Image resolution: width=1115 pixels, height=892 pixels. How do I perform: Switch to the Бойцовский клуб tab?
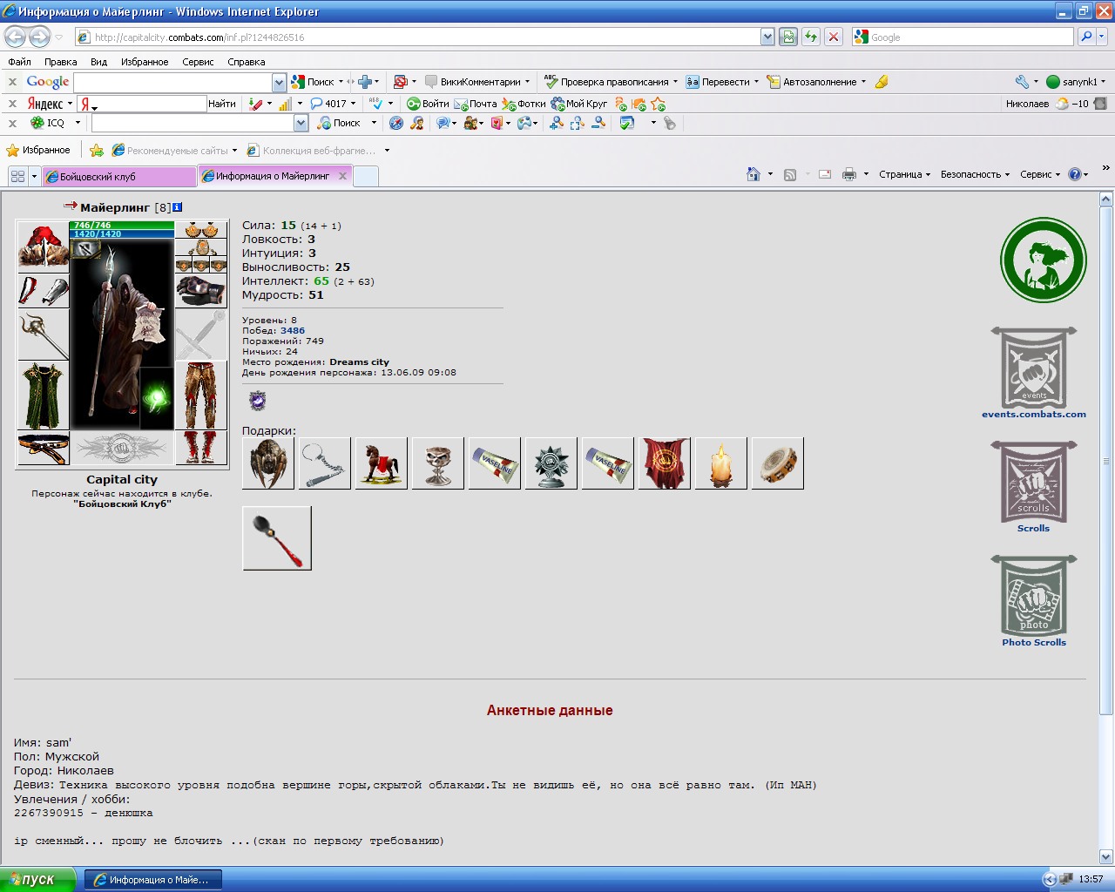[120, 176]
